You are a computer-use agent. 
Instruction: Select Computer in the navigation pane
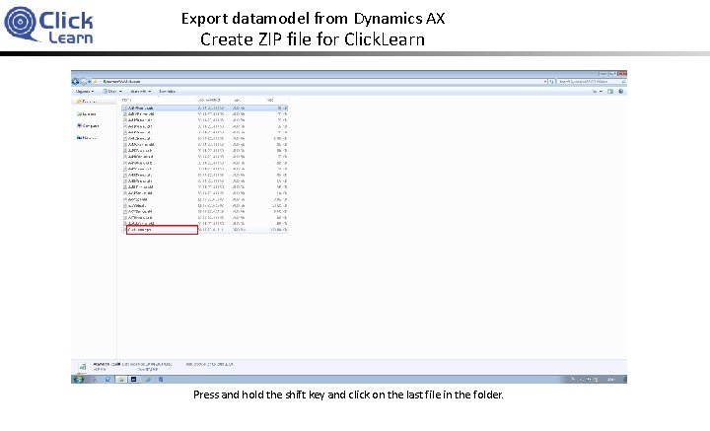click(x=88, y=126)
